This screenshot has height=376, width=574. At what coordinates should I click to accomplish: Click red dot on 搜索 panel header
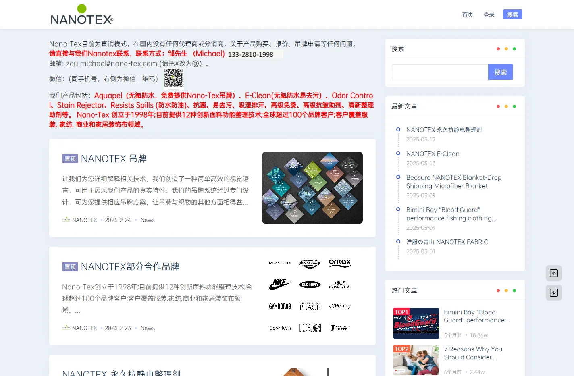click(x=498, y=49)
